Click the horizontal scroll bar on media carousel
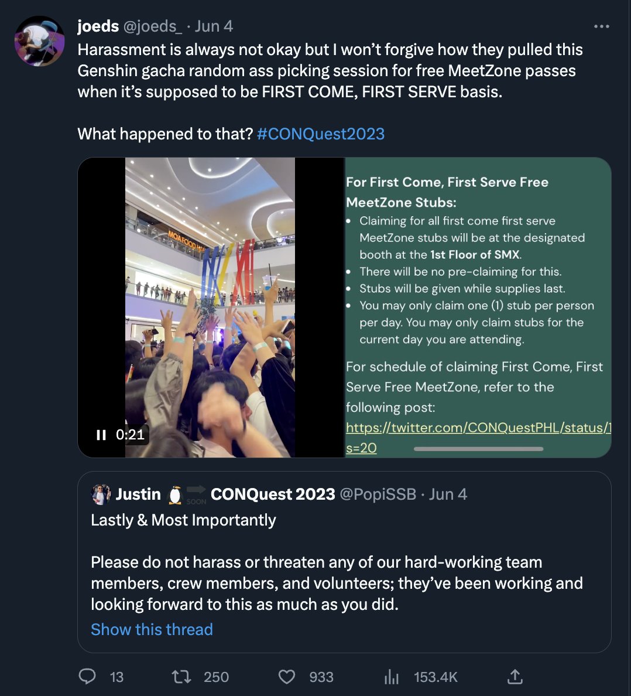The image size is (631, 696). click(478, 449)
